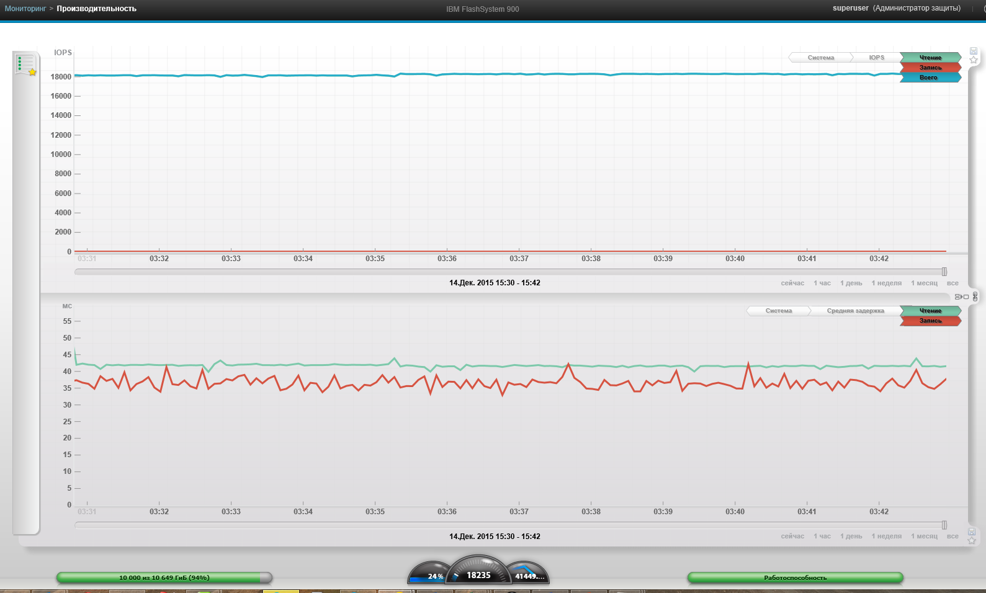Star the IOPS chart as favorite
Image resolution: width=986 pixels, height=593 pixels.
pyautogui.click(x=974, y=60)
